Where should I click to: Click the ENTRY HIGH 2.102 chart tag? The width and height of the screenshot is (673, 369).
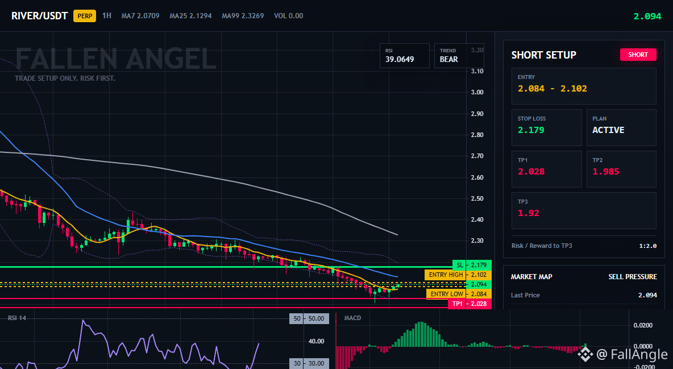[458, 275]
